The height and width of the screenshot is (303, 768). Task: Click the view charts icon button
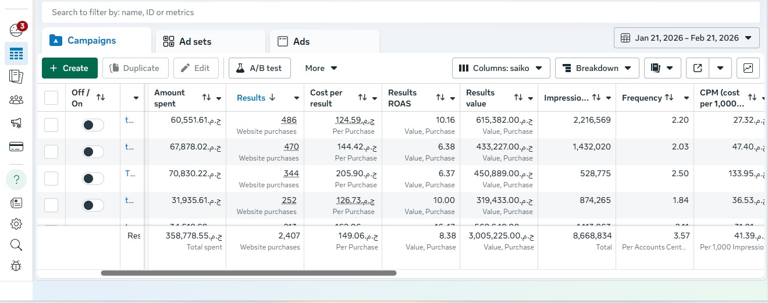pyautogui.click(x=748, y=68)
